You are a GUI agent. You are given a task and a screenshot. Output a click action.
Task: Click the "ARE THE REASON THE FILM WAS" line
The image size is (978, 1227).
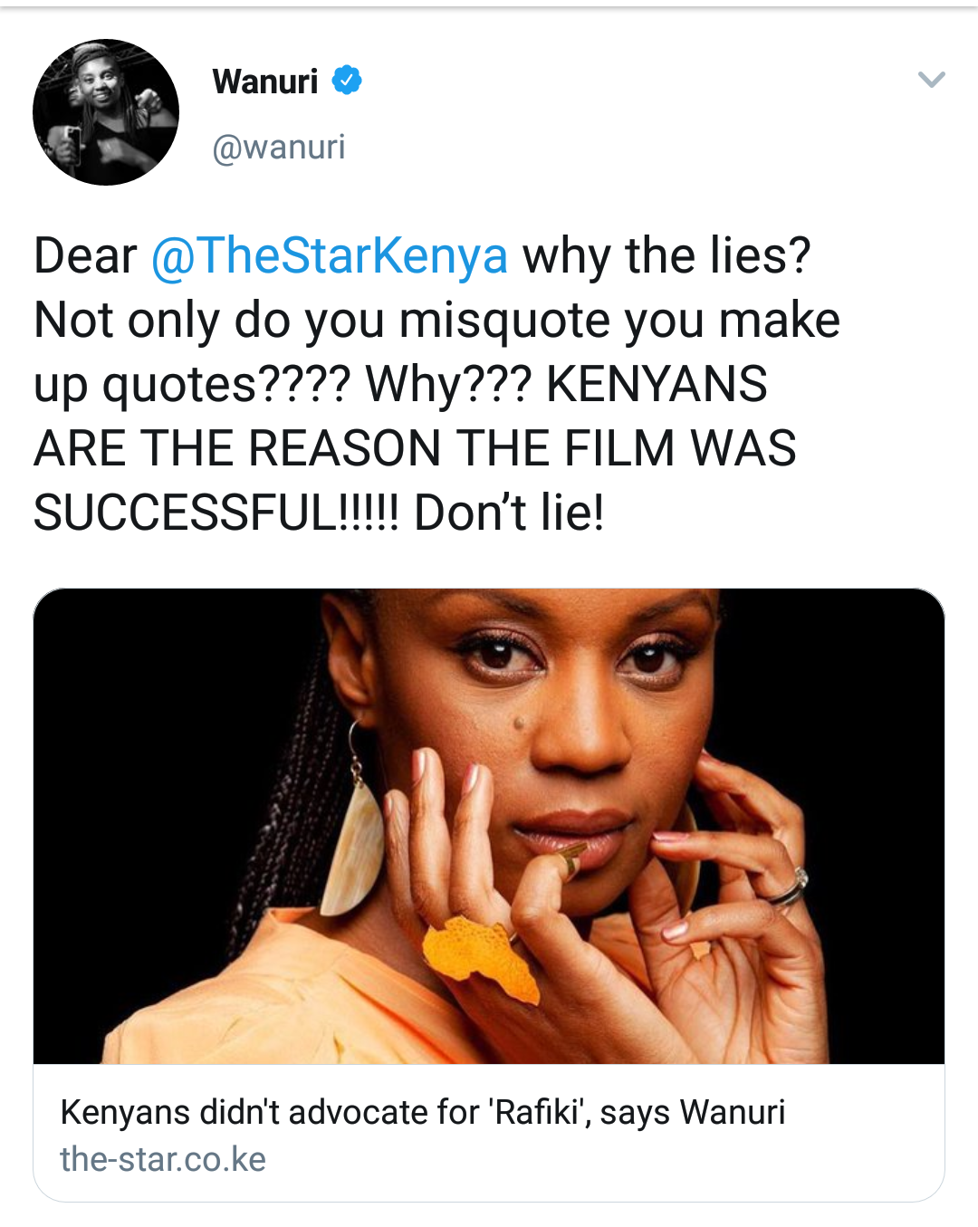coord(415,448)
